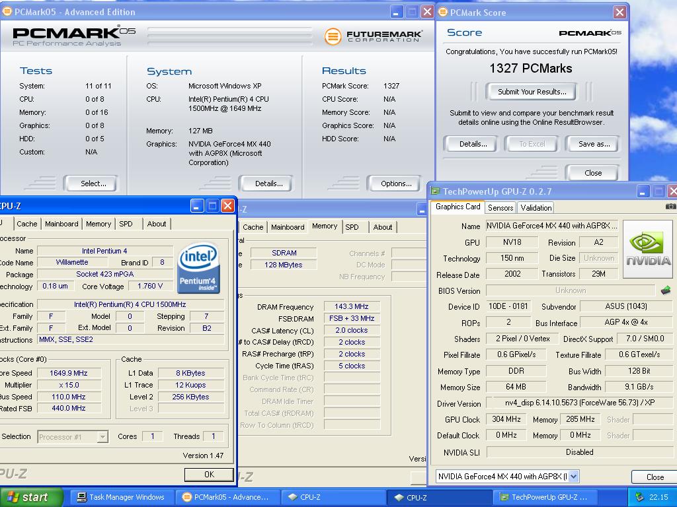The height and width of the screenshot is (507, 677).
Task: Click the GPU Clock value 304 MHz
Action: tap(506, 419)
